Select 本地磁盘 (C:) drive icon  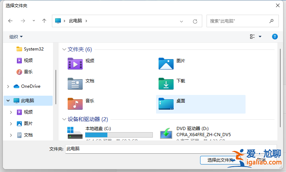pyautogui.click(x=75, y=133)
